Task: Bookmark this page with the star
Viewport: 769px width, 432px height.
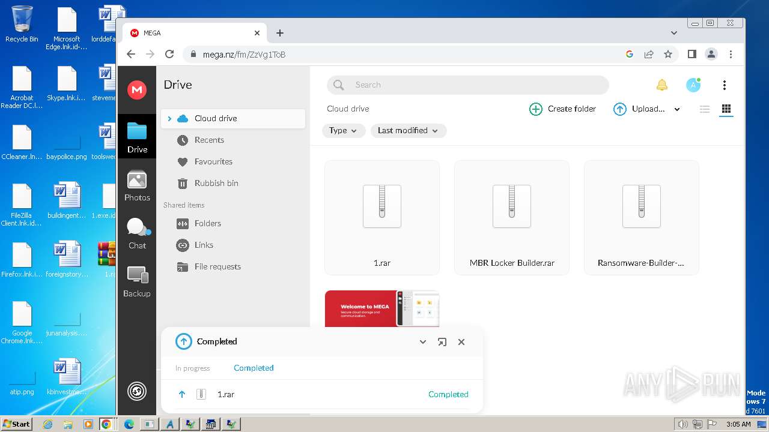Action: pos(668,54)
